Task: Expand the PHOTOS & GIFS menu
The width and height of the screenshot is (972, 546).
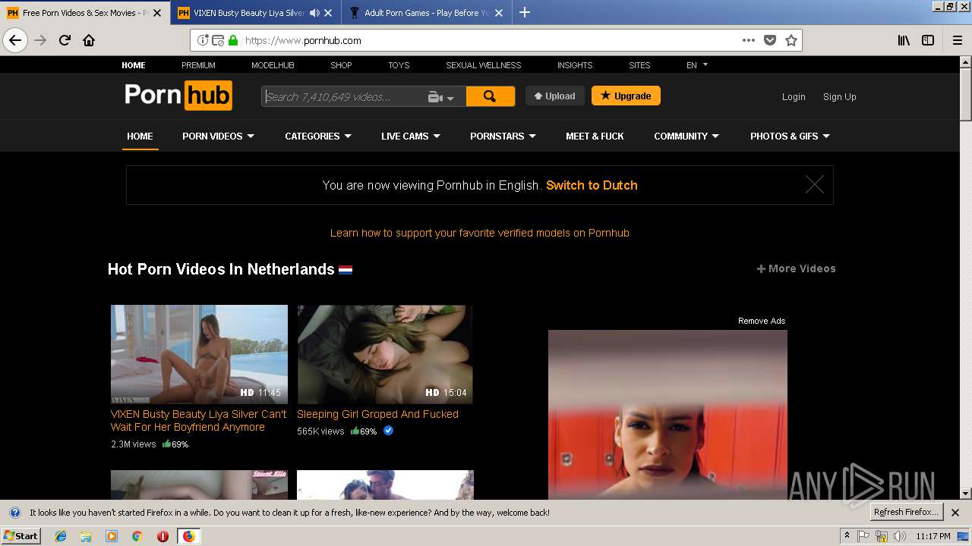Action: 790,136
